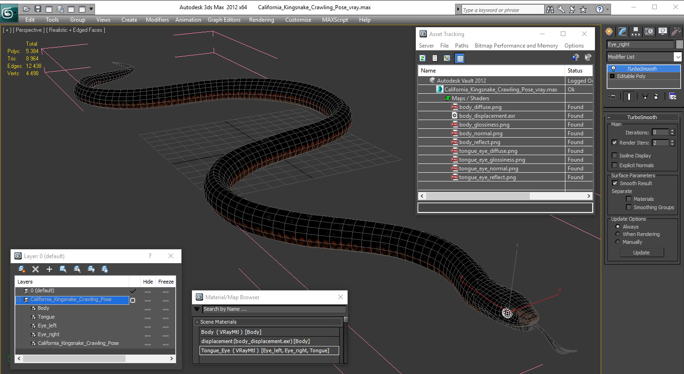Click the Modify tab icon in the command panel

click(623, 31)
